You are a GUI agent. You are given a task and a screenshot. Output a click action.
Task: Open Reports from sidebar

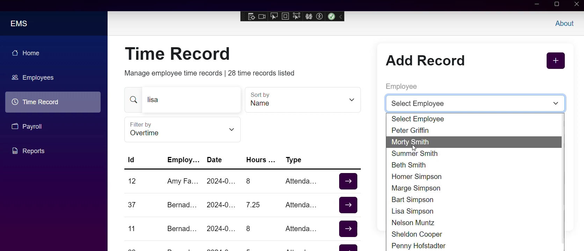coord(53,151)
